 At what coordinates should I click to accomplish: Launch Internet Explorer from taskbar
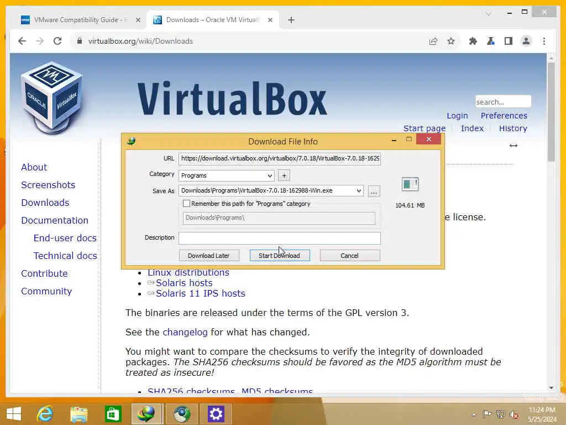pos(45,414)
